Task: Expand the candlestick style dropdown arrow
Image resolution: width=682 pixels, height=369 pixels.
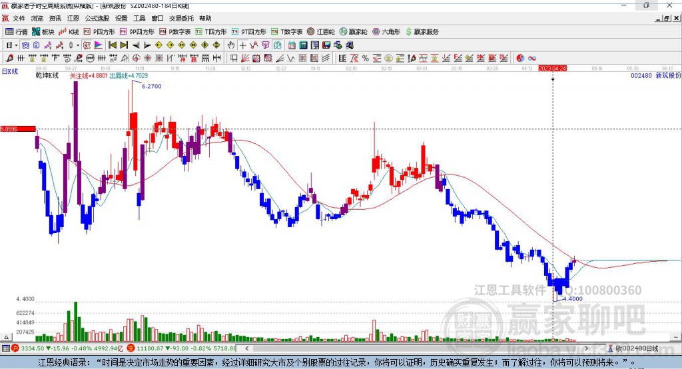Action: [x=78, y=45]
